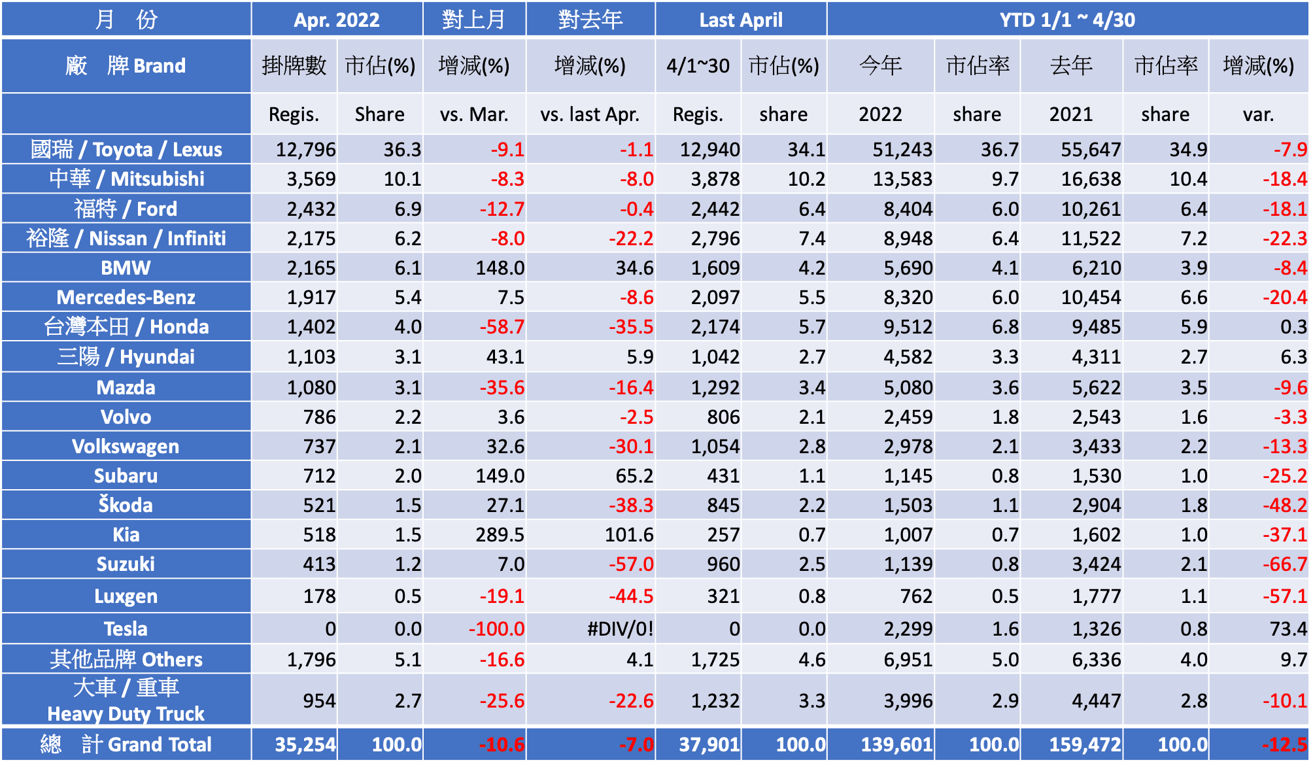Select the Kia brand cell
1313x771 pixels.
126,534
